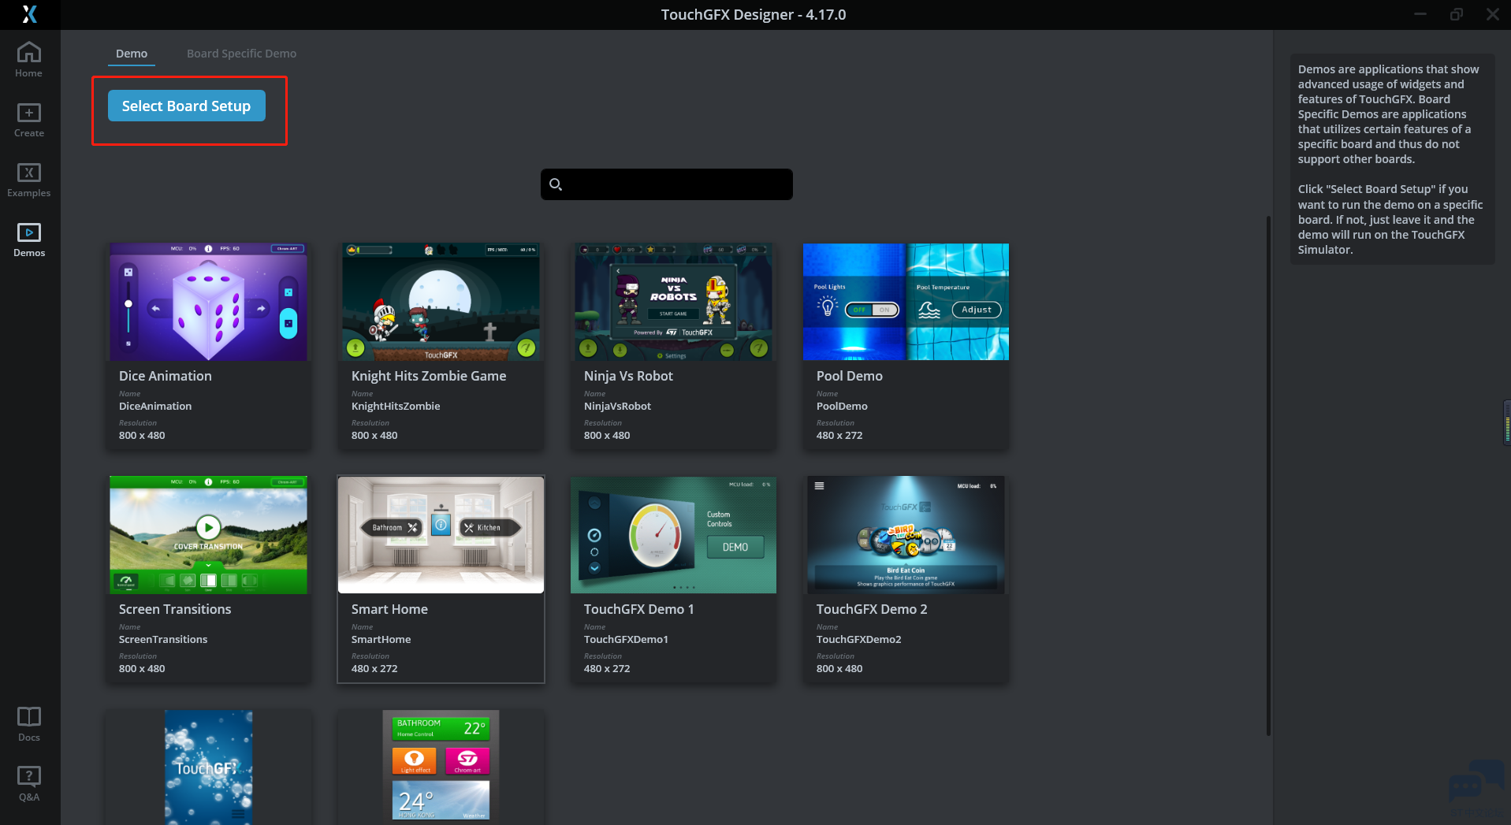
Task: Click the TouchGFXDemo1 name value
Action: (626, 639)
